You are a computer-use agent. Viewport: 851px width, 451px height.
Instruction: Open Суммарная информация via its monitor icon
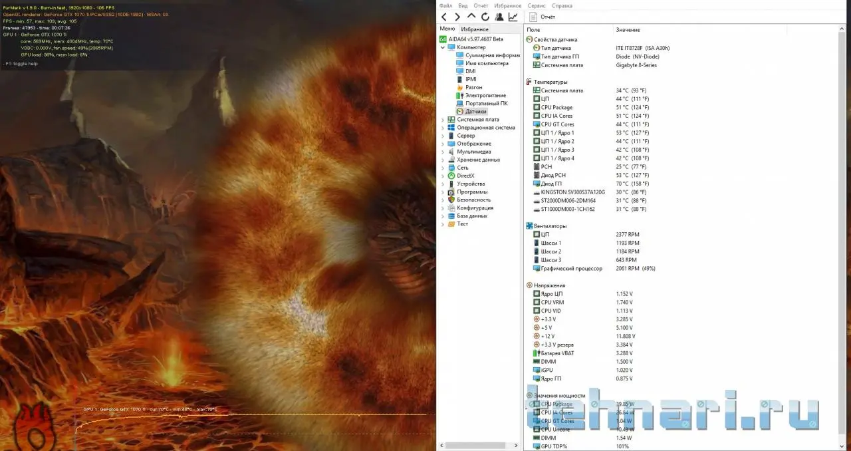459,55
